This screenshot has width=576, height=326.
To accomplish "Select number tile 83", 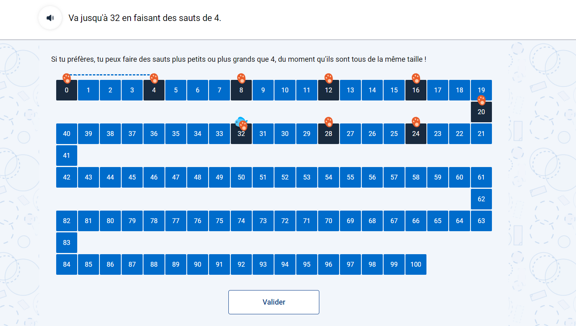I will (67, 242).
